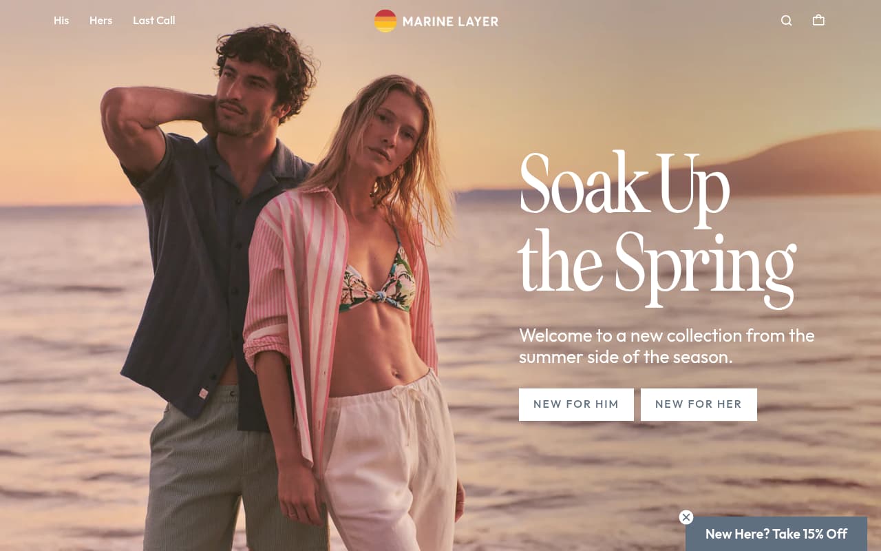Viewport: 881px width, 551px height.
Task: Click the distant mountain in the hero image
Action: pos(778,165)
